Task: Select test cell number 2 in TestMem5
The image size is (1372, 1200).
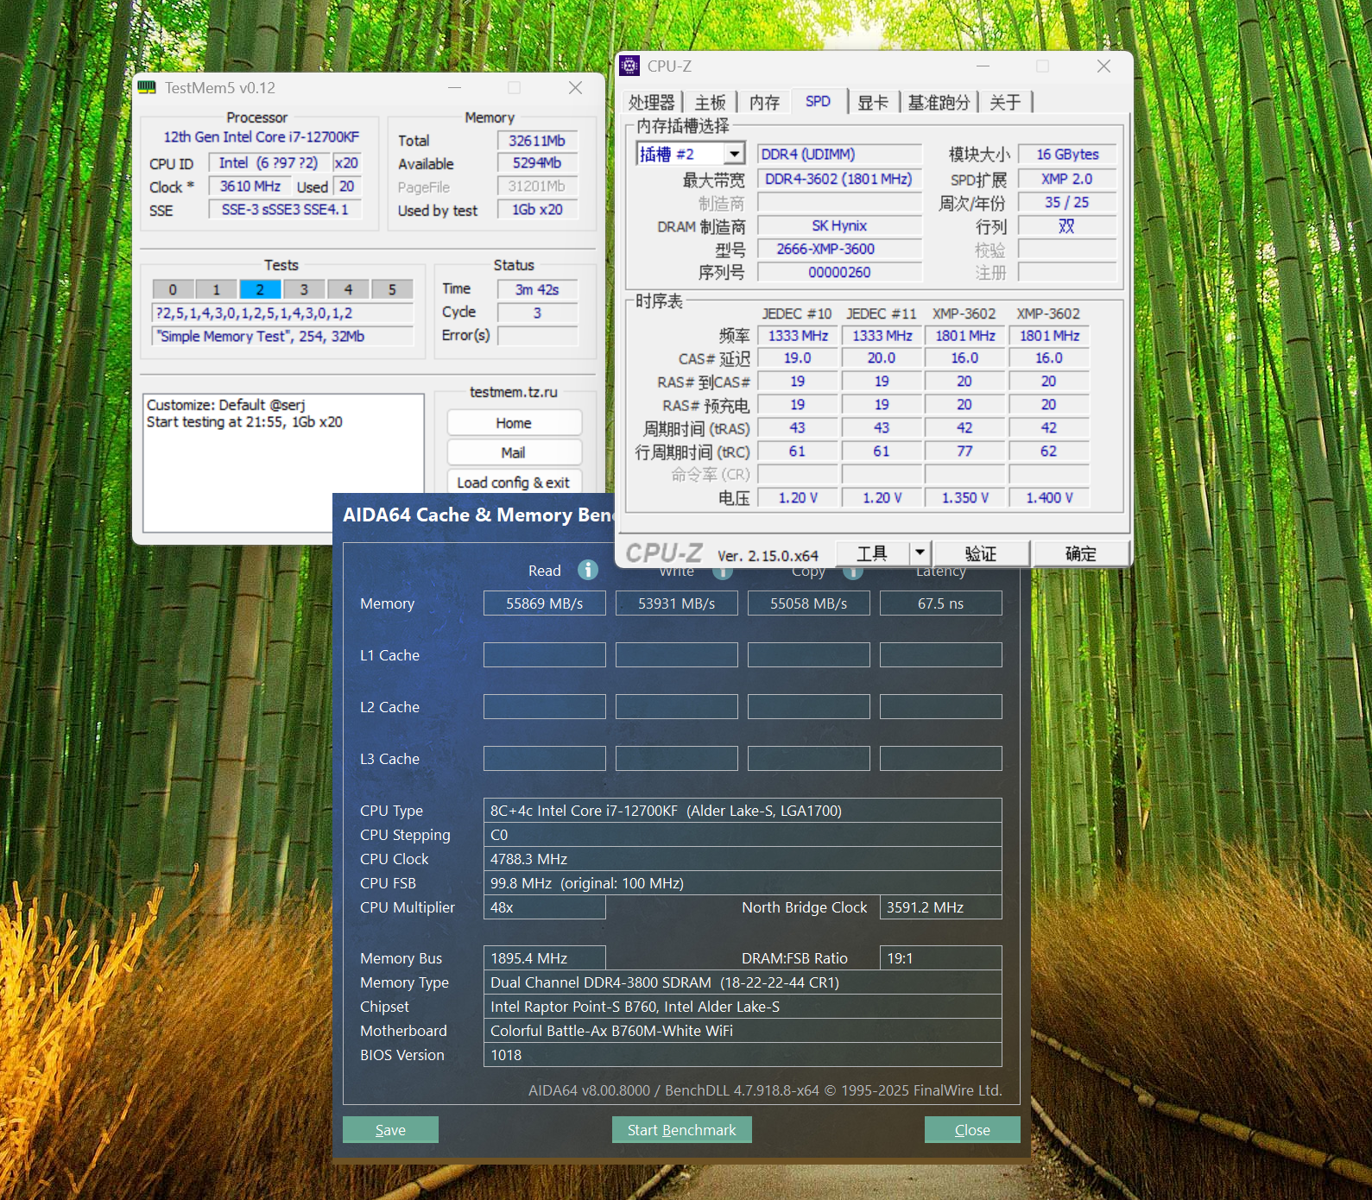Action: click(260, 289)
